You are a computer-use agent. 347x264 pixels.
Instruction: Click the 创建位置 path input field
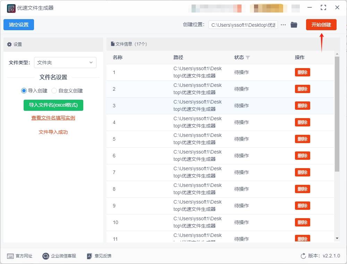[x=243, y=25]
